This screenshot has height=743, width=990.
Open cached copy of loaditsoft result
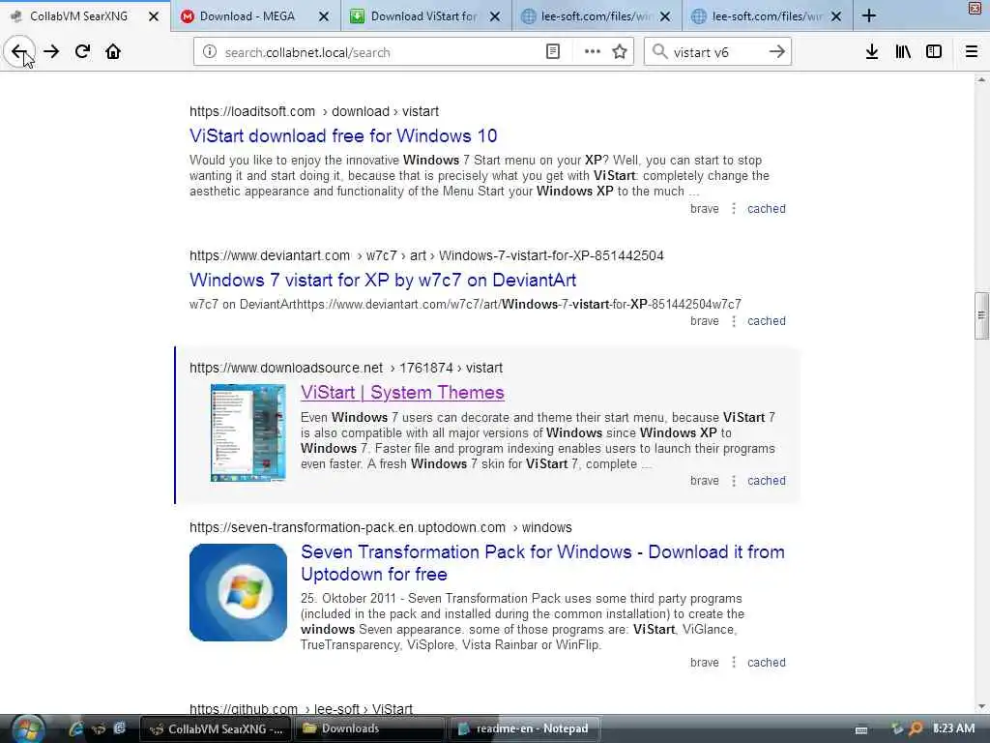pos(767,209)
